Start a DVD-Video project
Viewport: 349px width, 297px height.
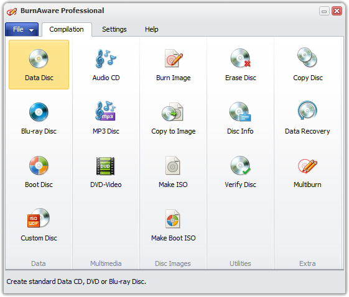tap(106, 171)
